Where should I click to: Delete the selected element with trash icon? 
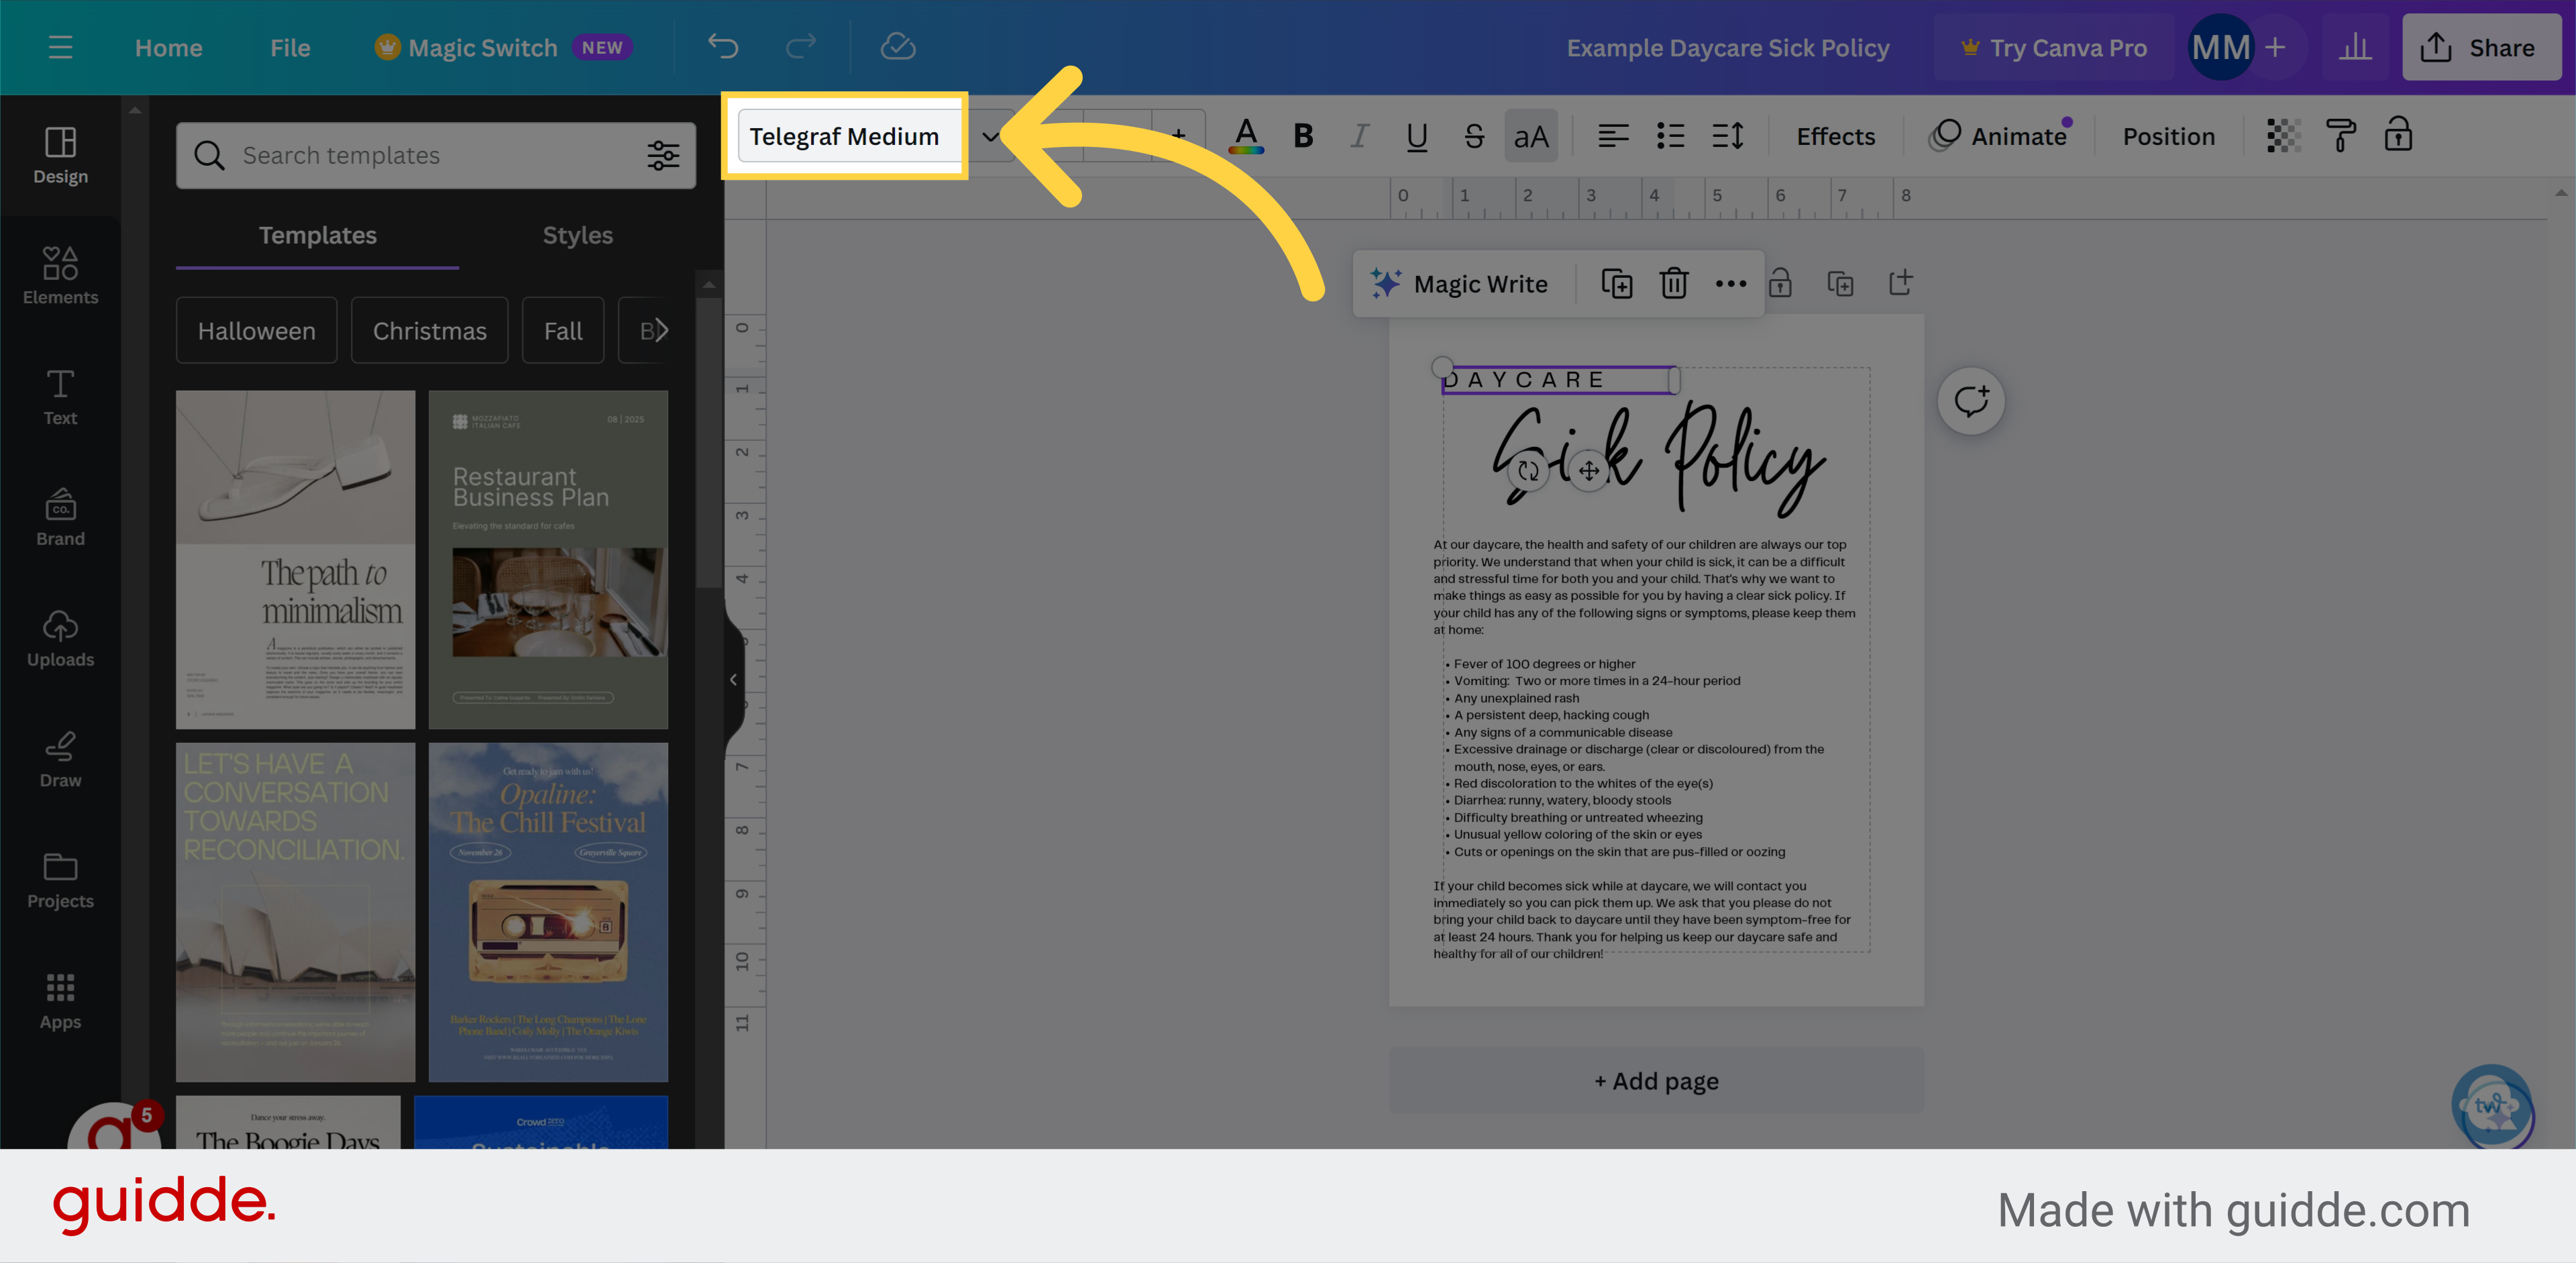pos(1673,284)
